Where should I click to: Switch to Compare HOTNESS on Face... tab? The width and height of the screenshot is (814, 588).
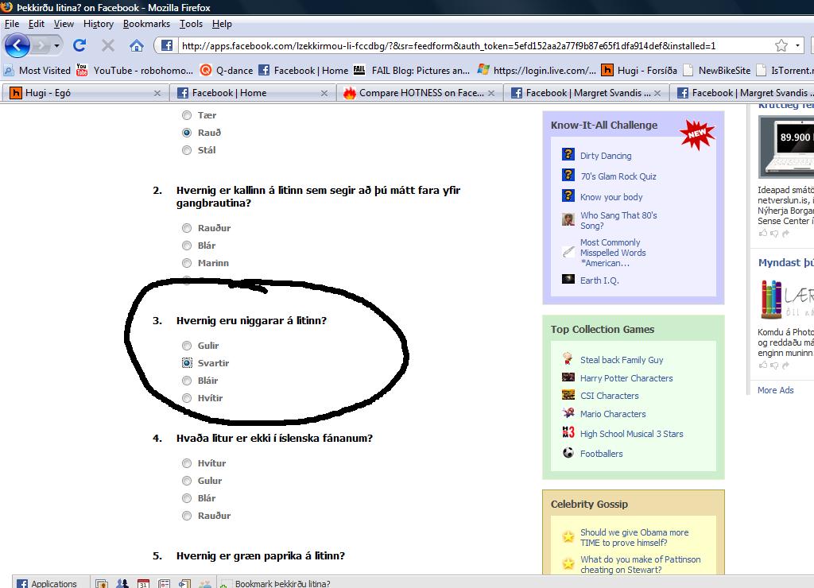click(x=421, y=93)
